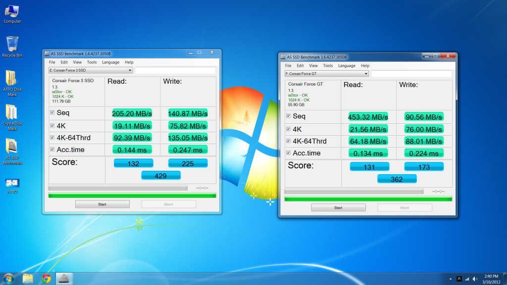507x285 pixels.
Task: Select the CrystalDisk Mark folder icon
Action: 12,117
